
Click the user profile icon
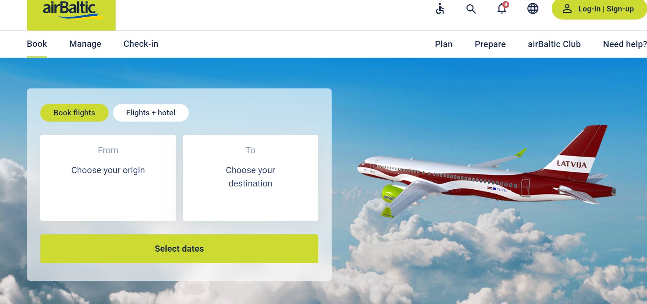(x=567, y=9)
